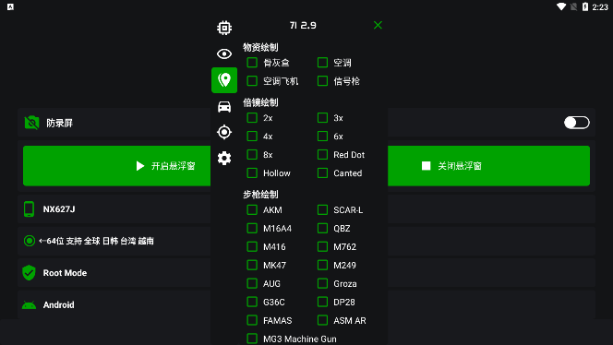The height and width of the screenshot is (345, 613).
Task: Click the Root Mode shield icon
Action: [x=29, y=273]
